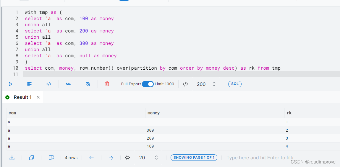Click the rk column header
The width and height of the screenshot is (340, 167).
[x=313, y=113]
